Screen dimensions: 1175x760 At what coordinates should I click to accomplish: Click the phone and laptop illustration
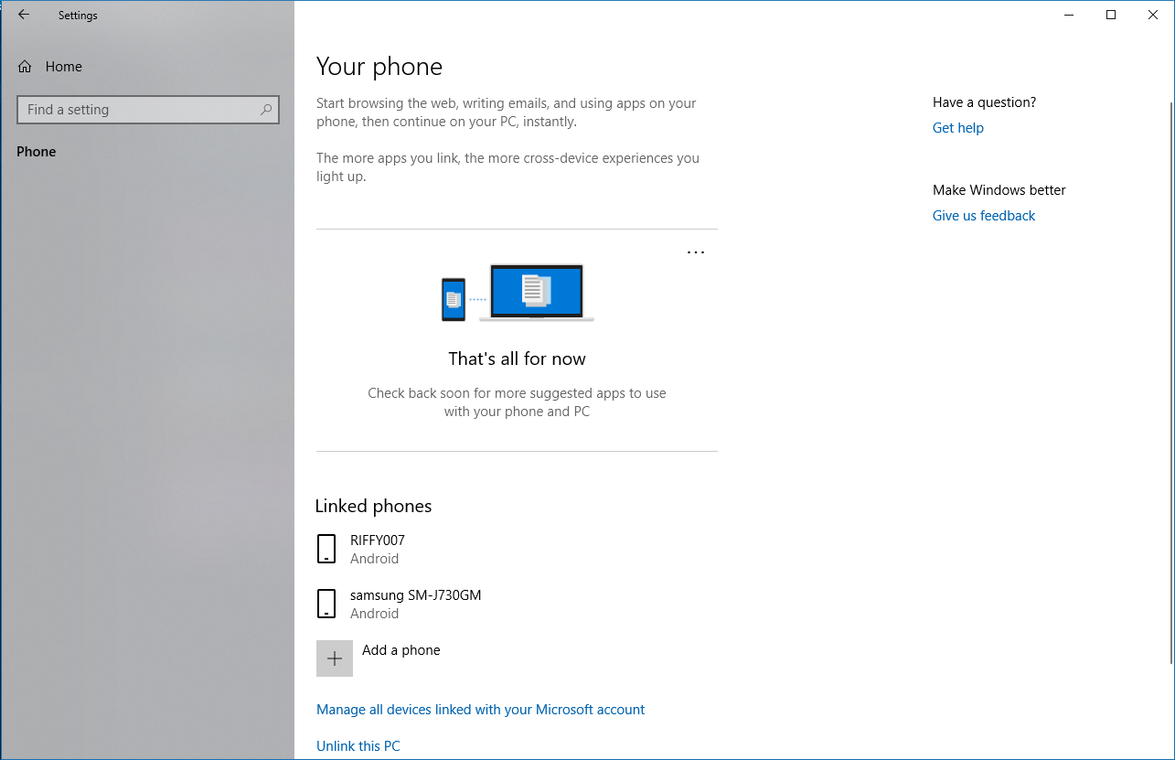point(518,293)
